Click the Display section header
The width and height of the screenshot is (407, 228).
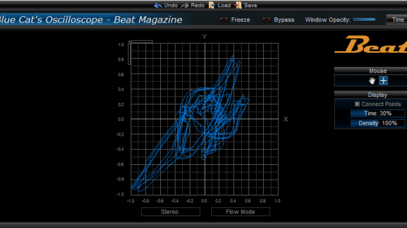[371, 95]
